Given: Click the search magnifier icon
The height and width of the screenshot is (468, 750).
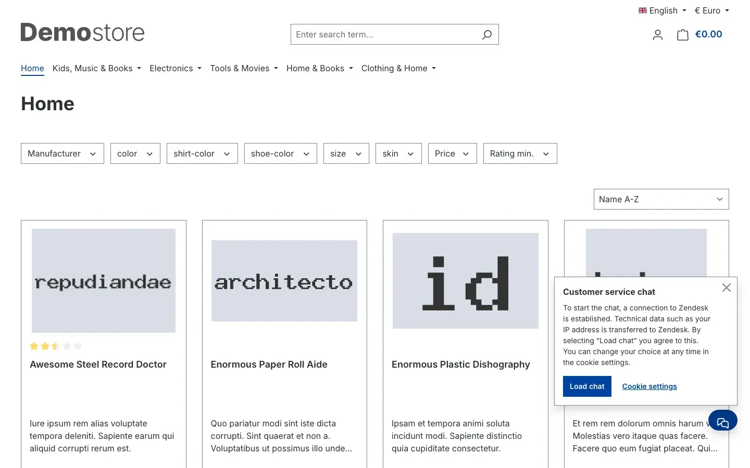Looking at the screenshot, I should pyautogui.click(x=487, y=34).
